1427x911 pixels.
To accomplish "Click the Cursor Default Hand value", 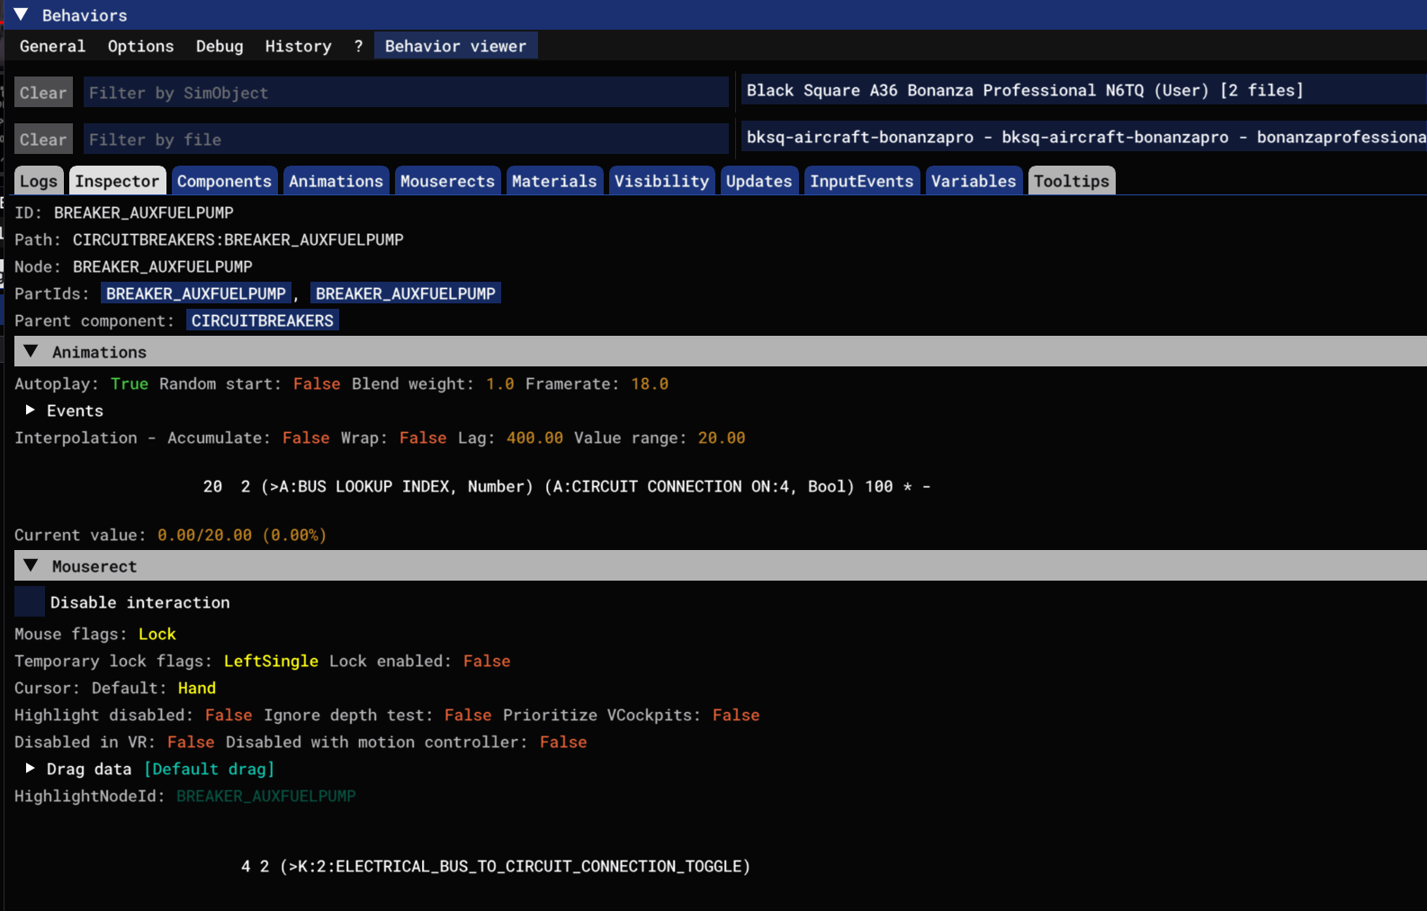I will [x=196, y=688].
